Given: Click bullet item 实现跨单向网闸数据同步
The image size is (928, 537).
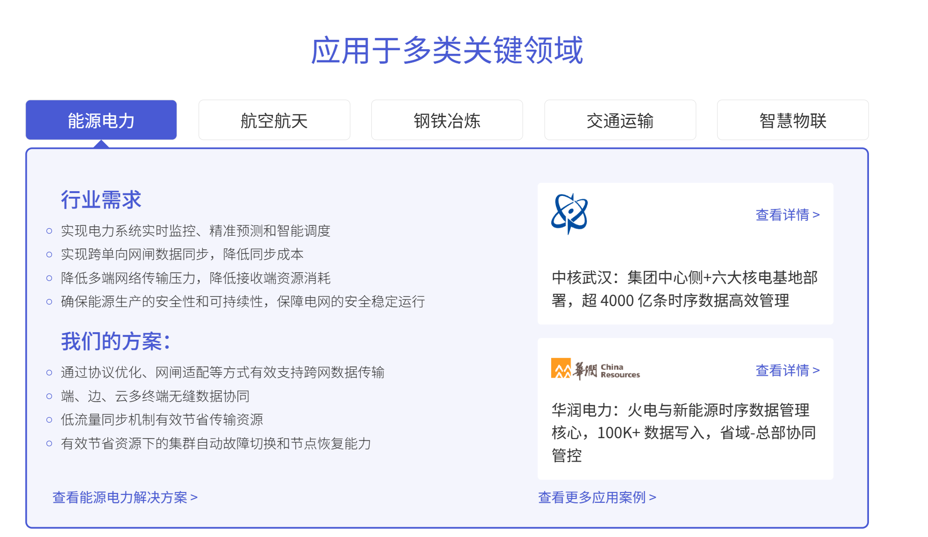Looking at the screenshot, I should click(x=182, y=254).
